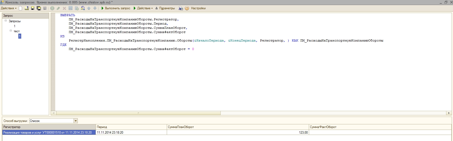
Task: Collapse the тест tree node
Action: [x=11, y=31]
